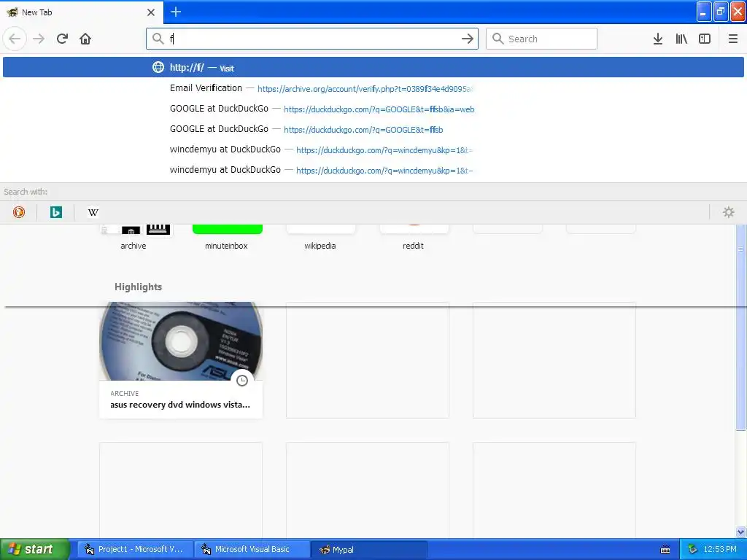747x560 pixels.
Task: Open the hamburger application menu
Action: 732,39
